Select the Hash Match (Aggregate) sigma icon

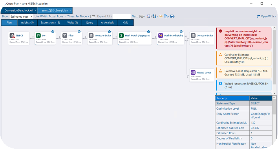pos(121,35)
